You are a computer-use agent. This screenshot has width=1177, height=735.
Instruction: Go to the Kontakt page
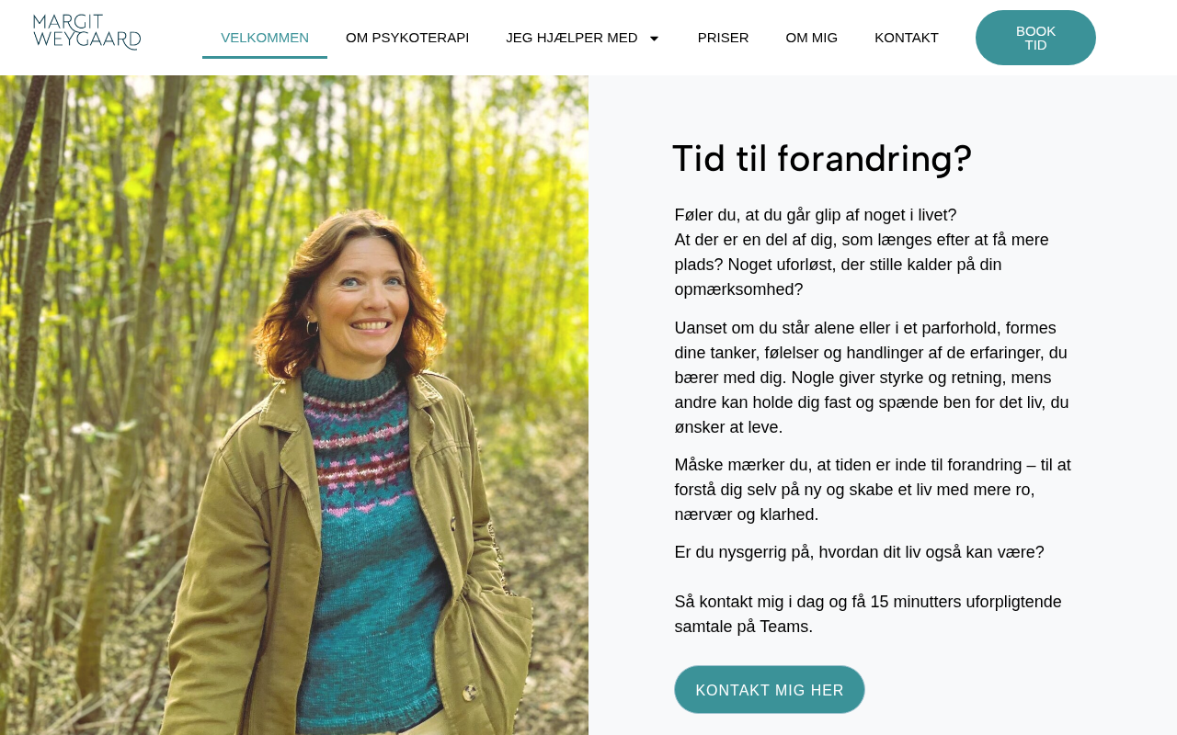click(907, 38)
